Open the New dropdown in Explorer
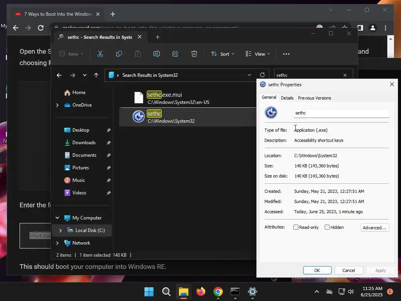The height and width of the screenshot is (301, 401). point(71,54)
